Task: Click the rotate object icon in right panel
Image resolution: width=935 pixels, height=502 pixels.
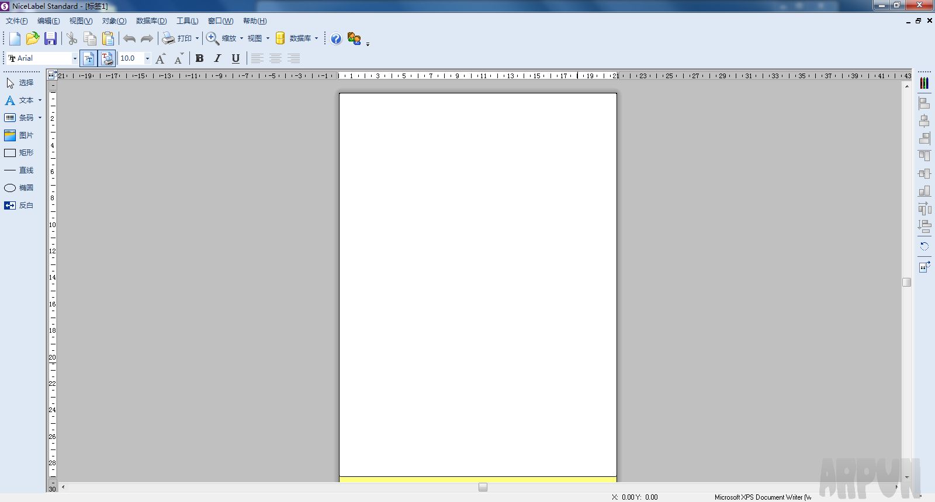Action: point(924,246)
